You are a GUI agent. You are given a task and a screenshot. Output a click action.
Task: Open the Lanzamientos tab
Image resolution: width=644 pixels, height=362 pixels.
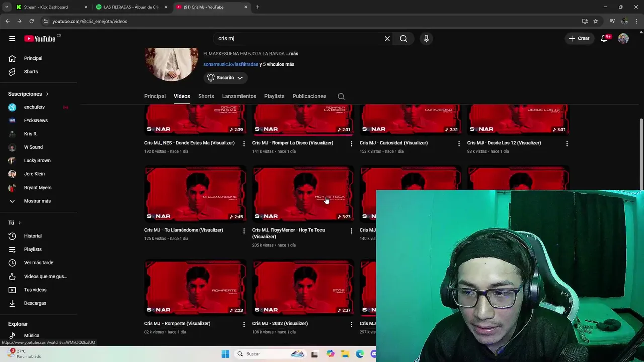(x=239, y=96)
